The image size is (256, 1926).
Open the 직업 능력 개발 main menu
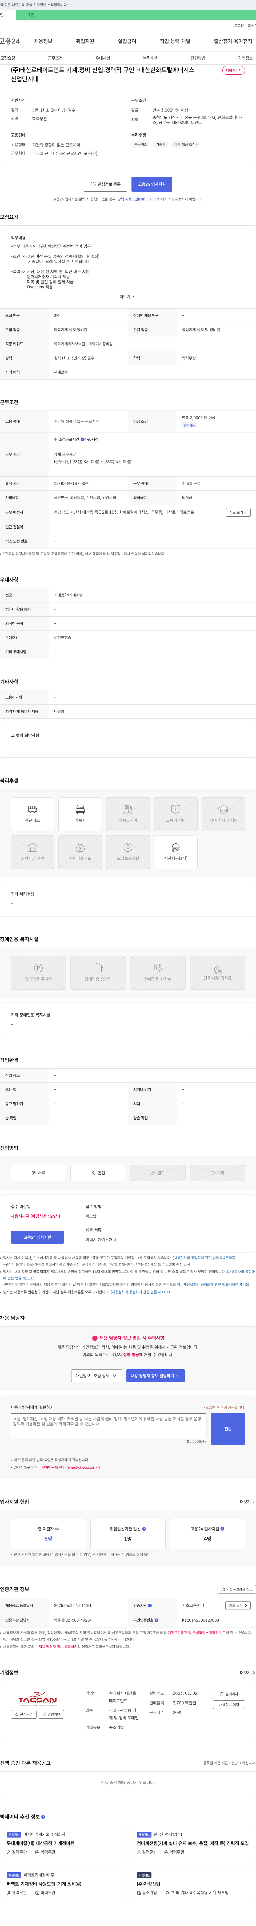(175, 41)
